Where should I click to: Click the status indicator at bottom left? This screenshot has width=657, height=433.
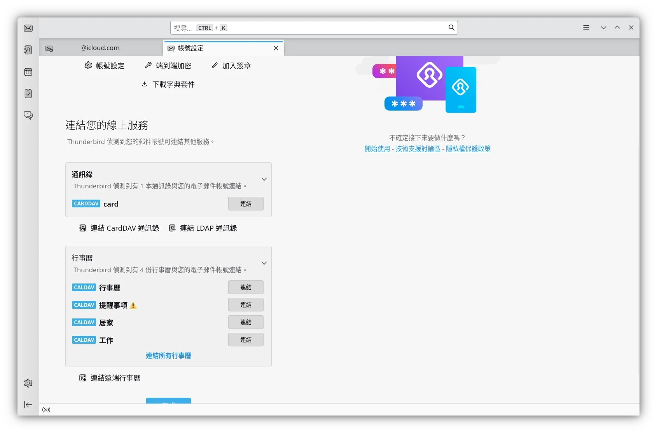pos(46,409)
